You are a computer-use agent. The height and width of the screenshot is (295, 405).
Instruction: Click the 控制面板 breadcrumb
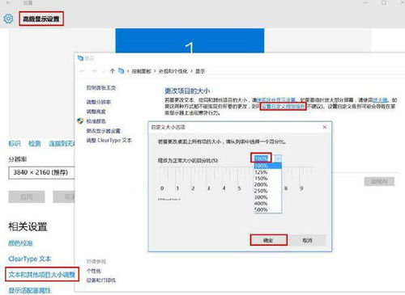(x=141, y=71)
